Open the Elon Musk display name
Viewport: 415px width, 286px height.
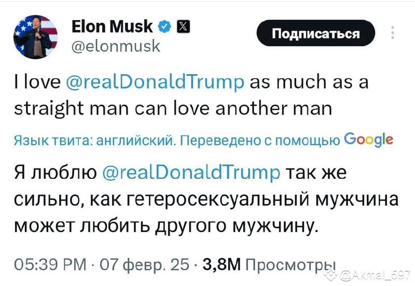(112, 26)
